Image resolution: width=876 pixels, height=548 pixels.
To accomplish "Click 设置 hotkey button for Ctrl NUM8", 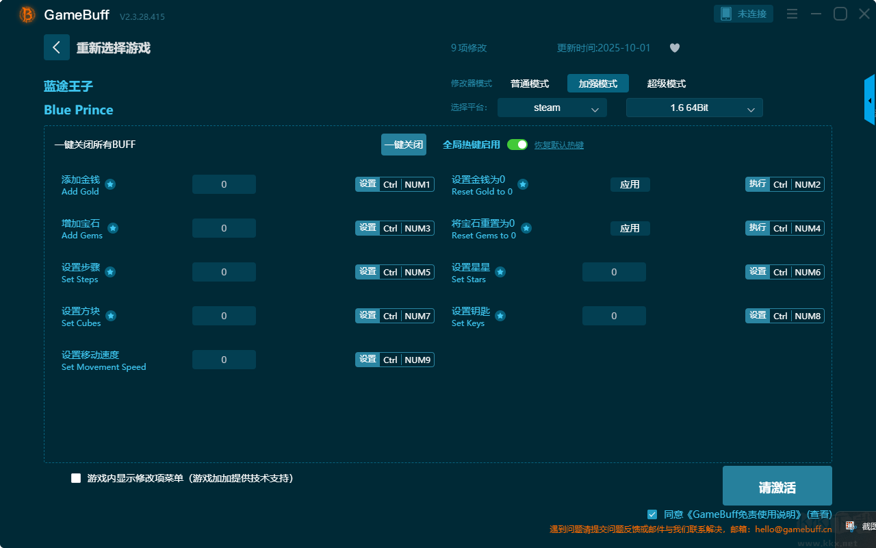I will pos(758,316).
